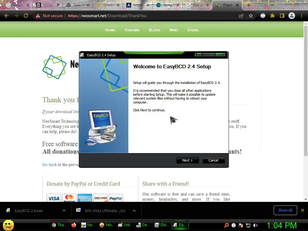Close the downloads bar

(x=303, y=210)
